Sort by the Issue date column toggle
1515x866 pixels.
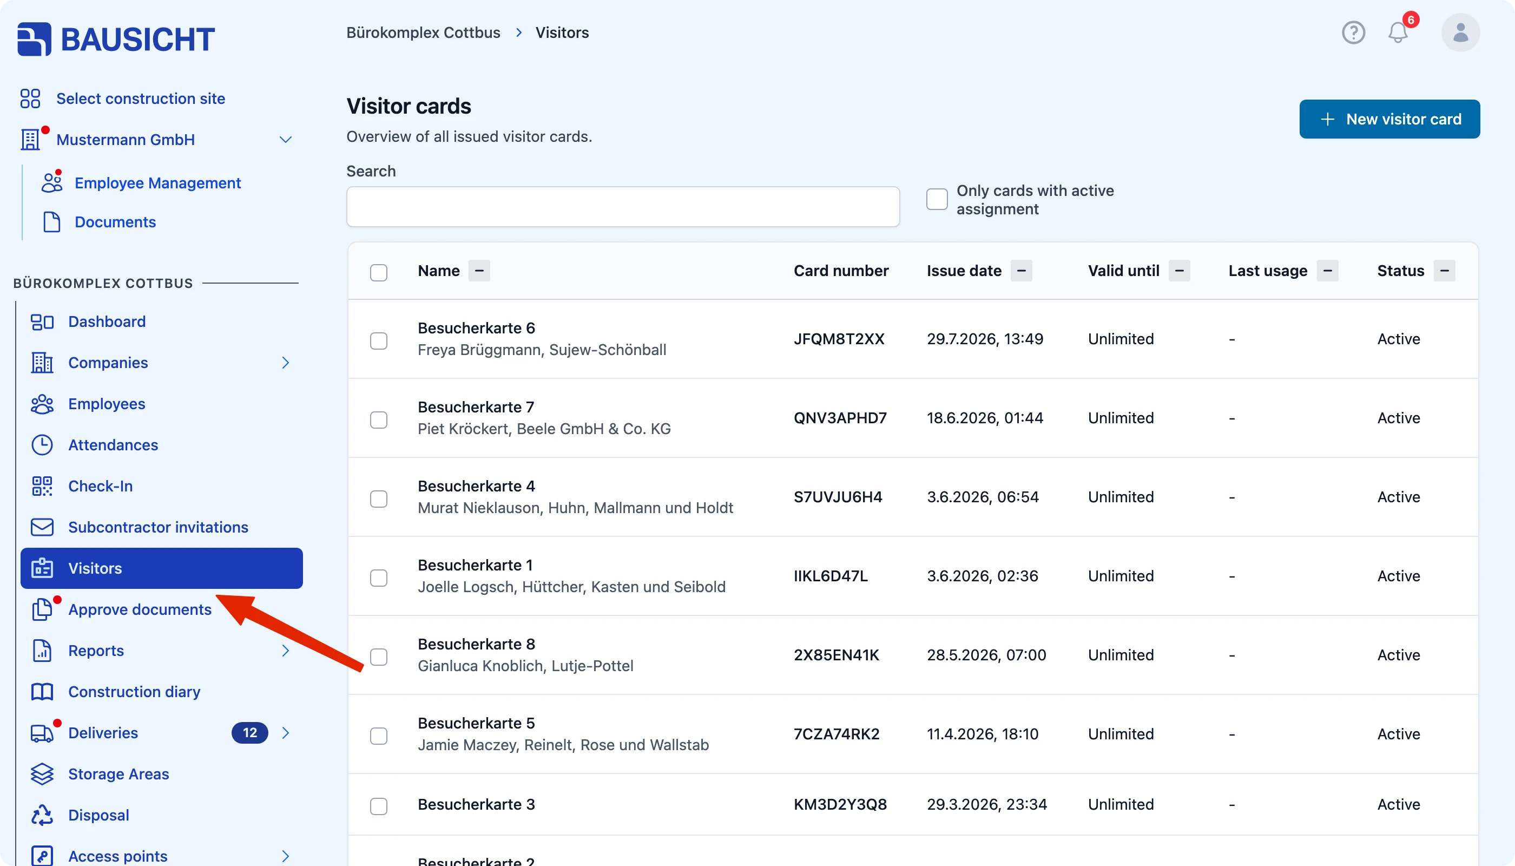(1022, 271)
